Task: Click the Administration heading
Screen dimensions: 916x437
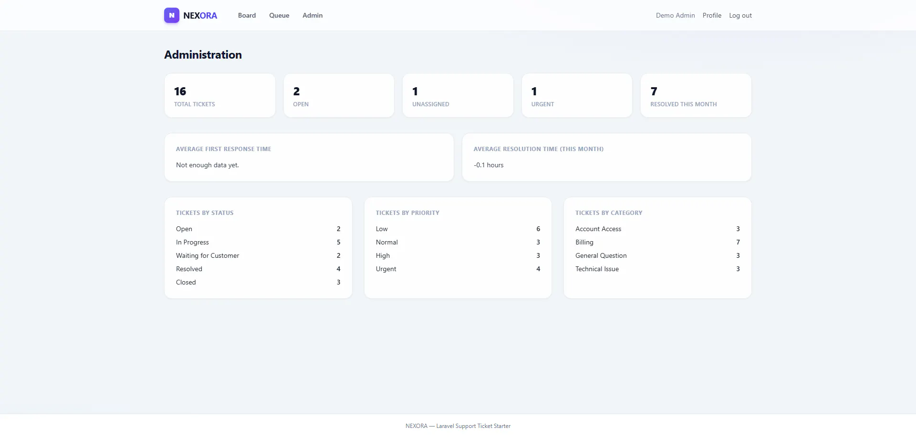Action: (203, 55)
